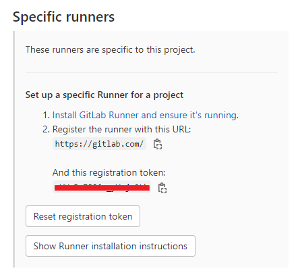Select the https://gitlab.com/ URL code field
Viewport: 298px width, 277px height.
click(x=99, y=144)
